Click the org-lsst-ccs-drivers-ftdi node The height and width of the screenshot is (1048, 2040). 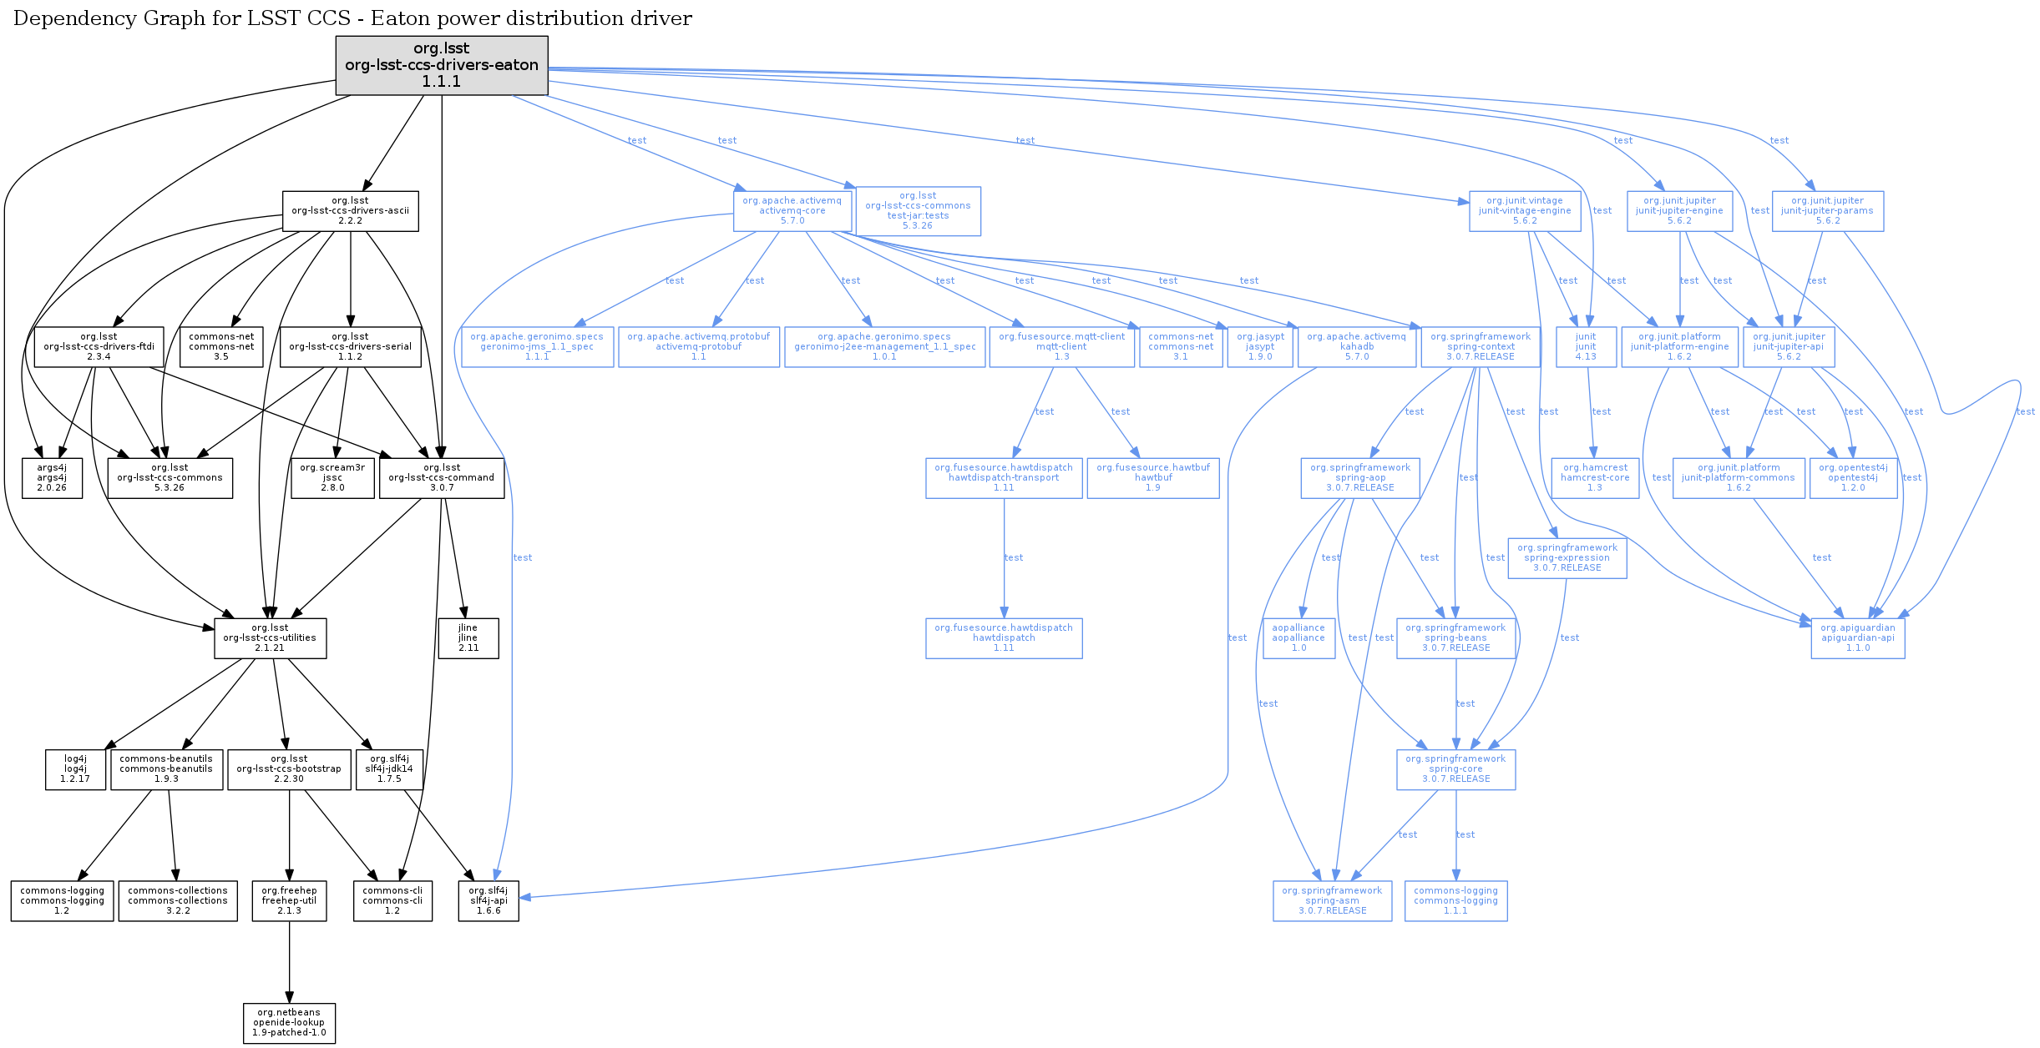[x=99, y=346]
